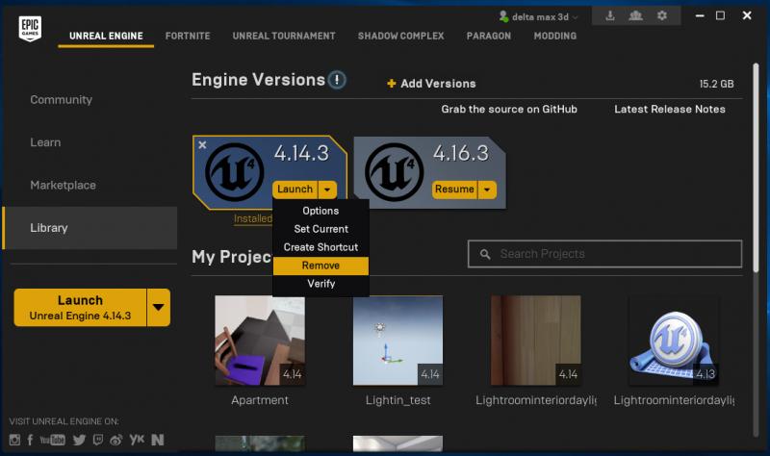Switch to the Shadow Complex tab

click(400, 36)
